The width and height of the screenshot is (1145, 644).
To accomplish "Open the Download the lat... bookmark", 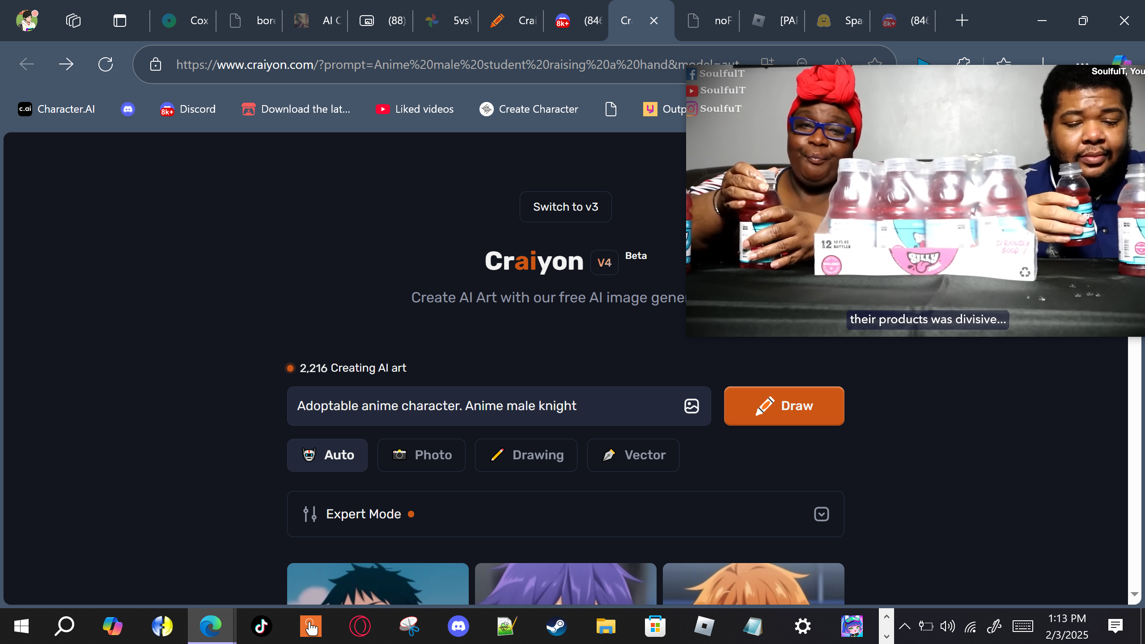I will (x=296, y=109).
